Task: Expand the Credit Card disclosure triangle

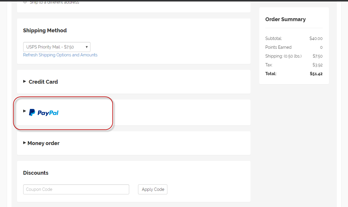Action: pos(25,81)
